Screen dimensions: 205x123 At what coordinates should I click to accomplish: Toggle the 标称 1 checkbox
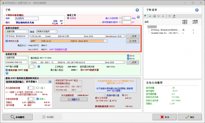click(x=38, y=99)
